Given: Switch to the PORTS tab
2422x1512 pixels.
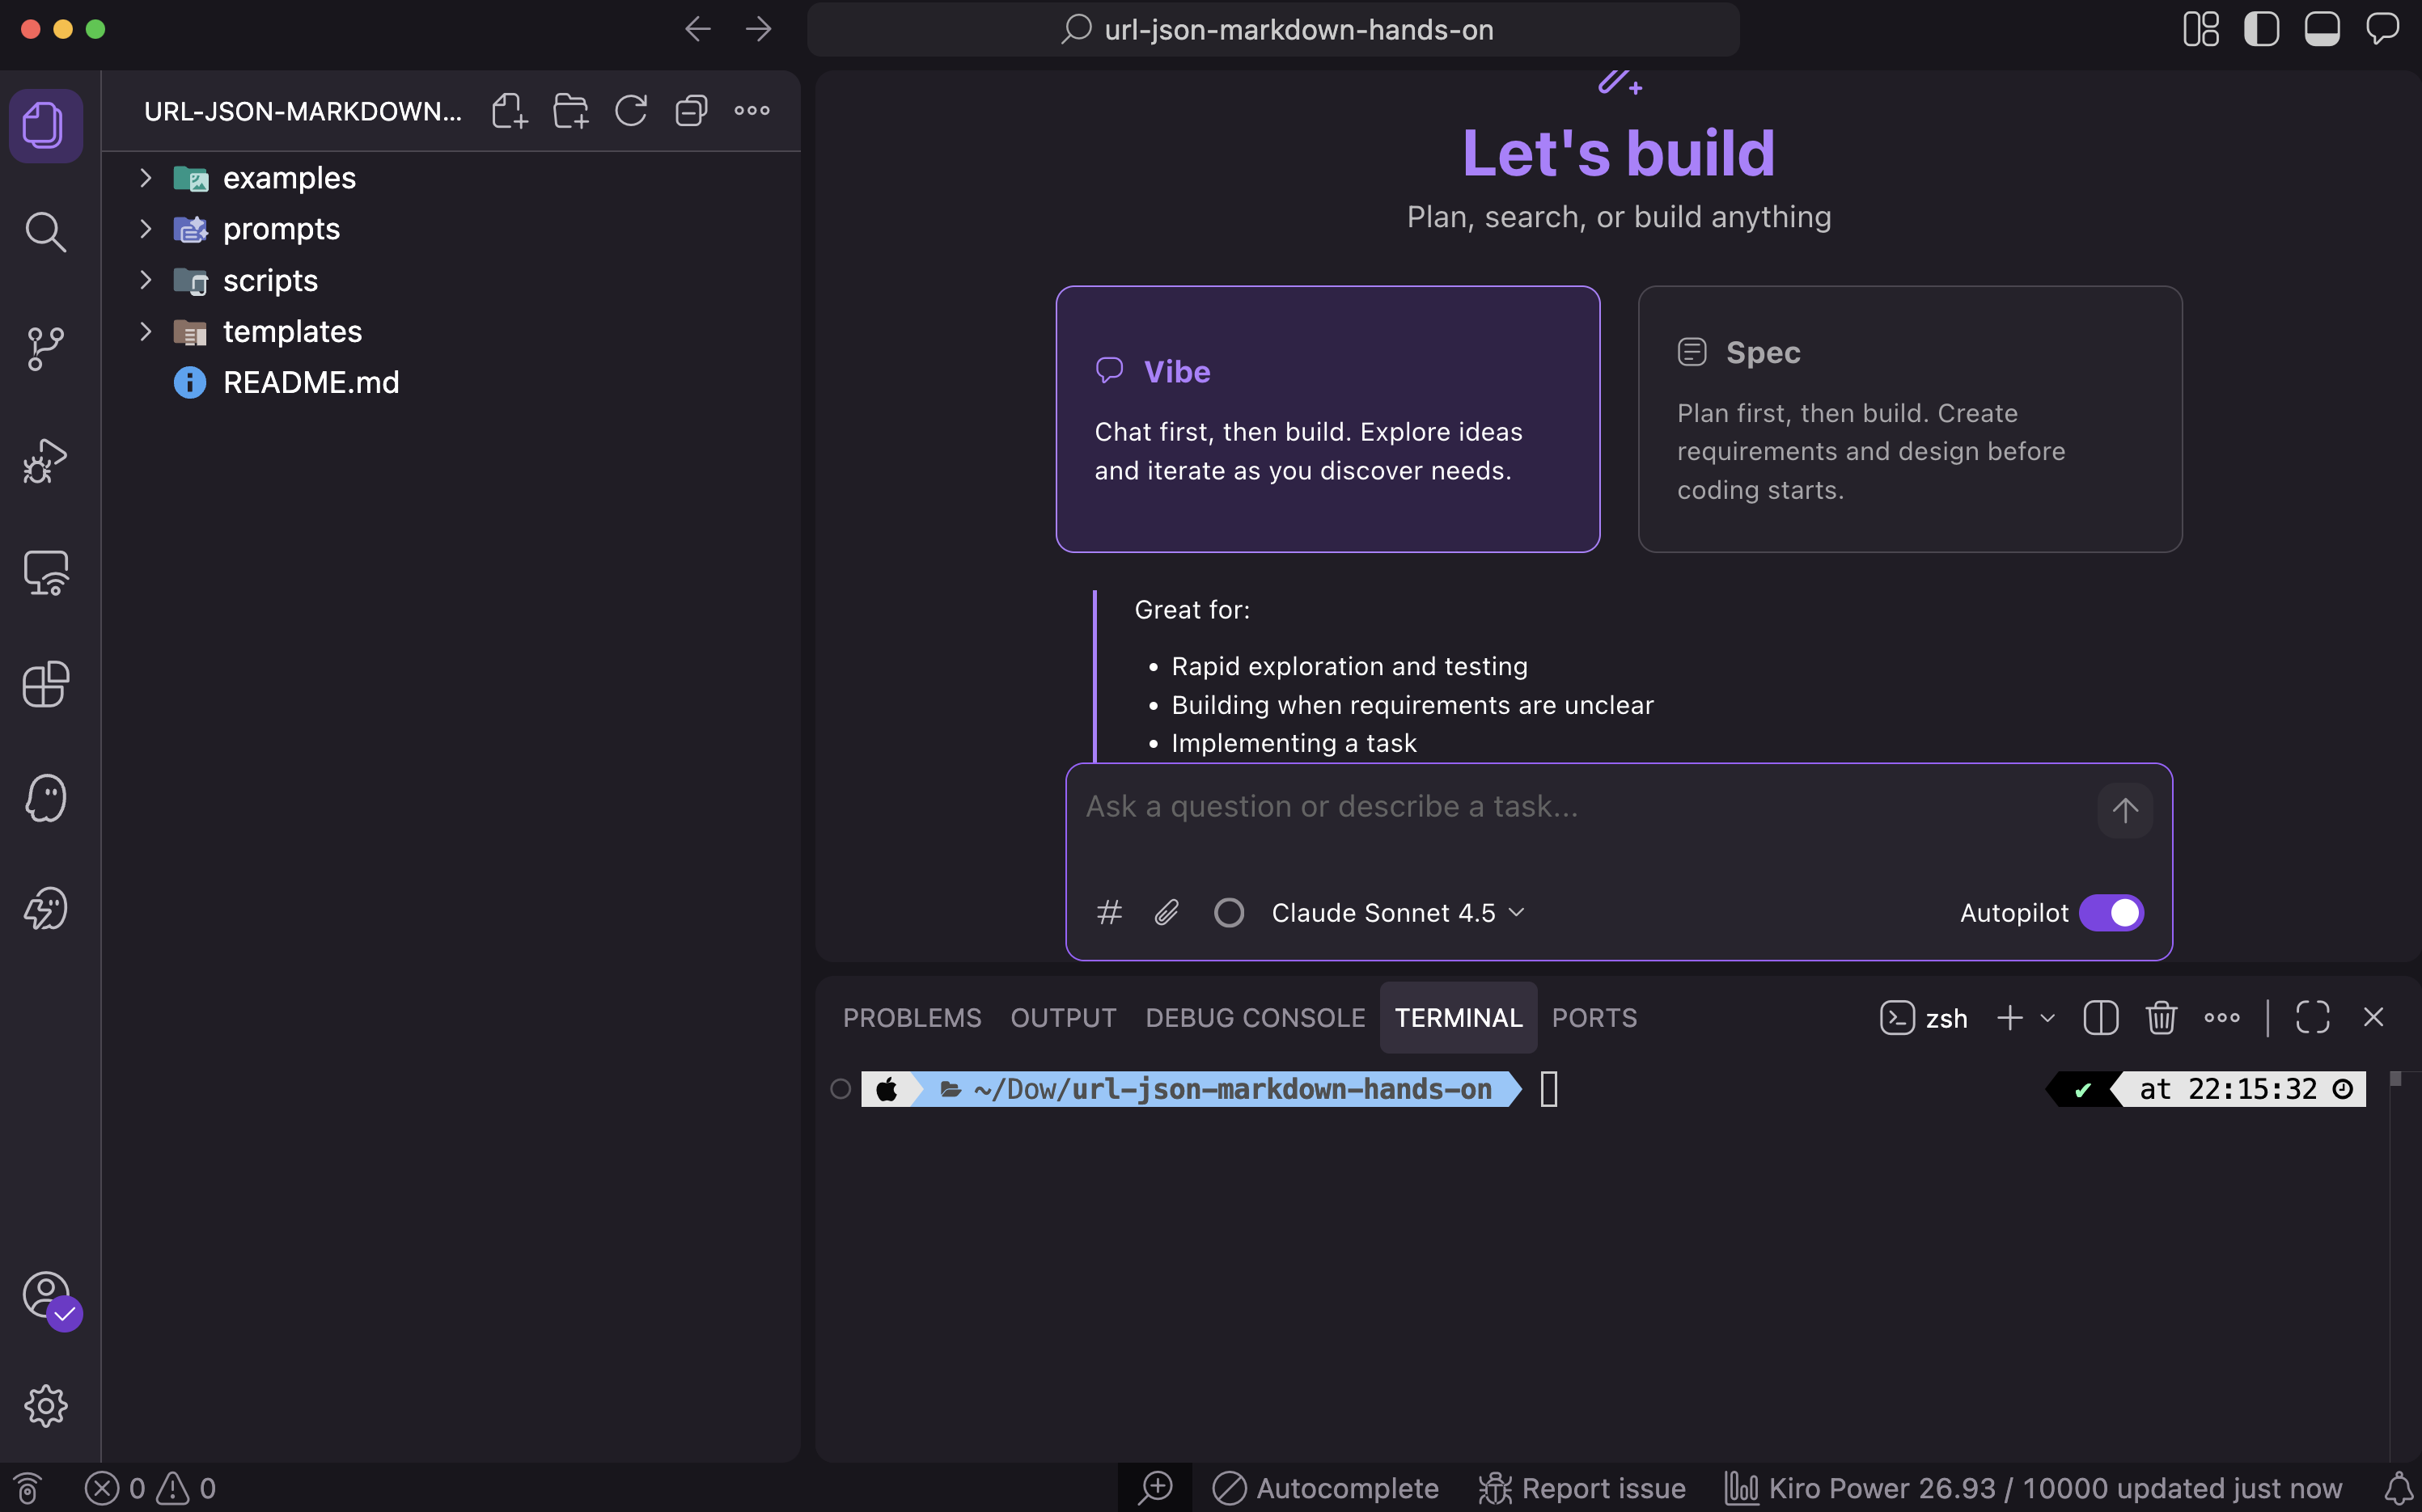Looking at the screenshot, I should coord(1594,1017).
